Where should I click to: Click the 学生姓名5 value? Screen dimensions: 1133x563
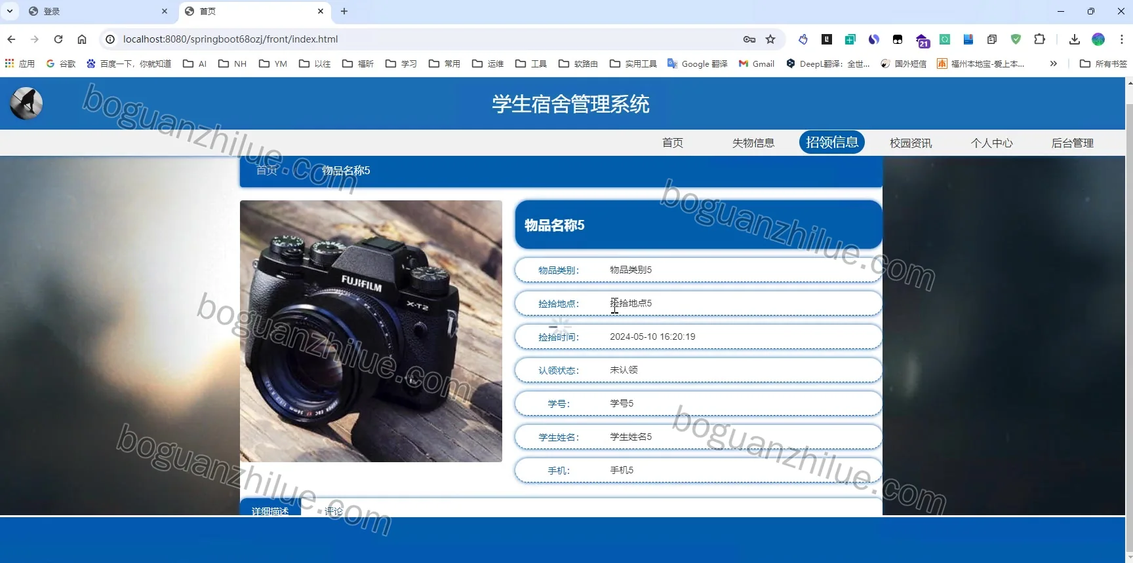[631, 437]
